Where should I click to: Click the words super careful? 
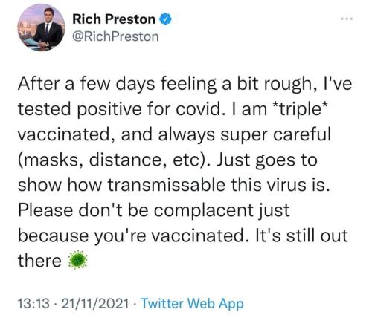pyautogui.click(x=276, y=135)
